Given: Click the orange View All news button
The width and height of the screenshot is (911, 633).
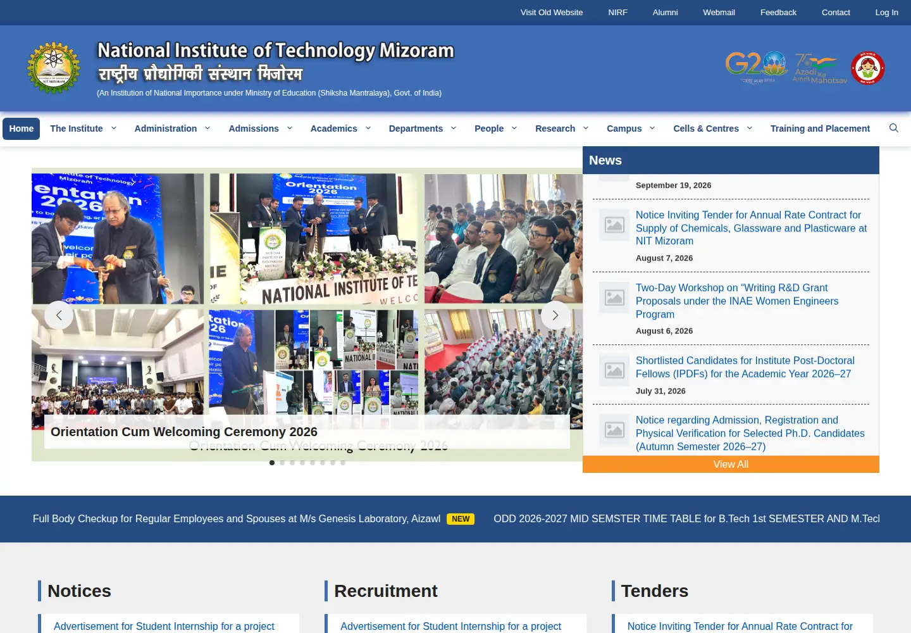Looking at the screenshot, I should [x=731, y=464].
